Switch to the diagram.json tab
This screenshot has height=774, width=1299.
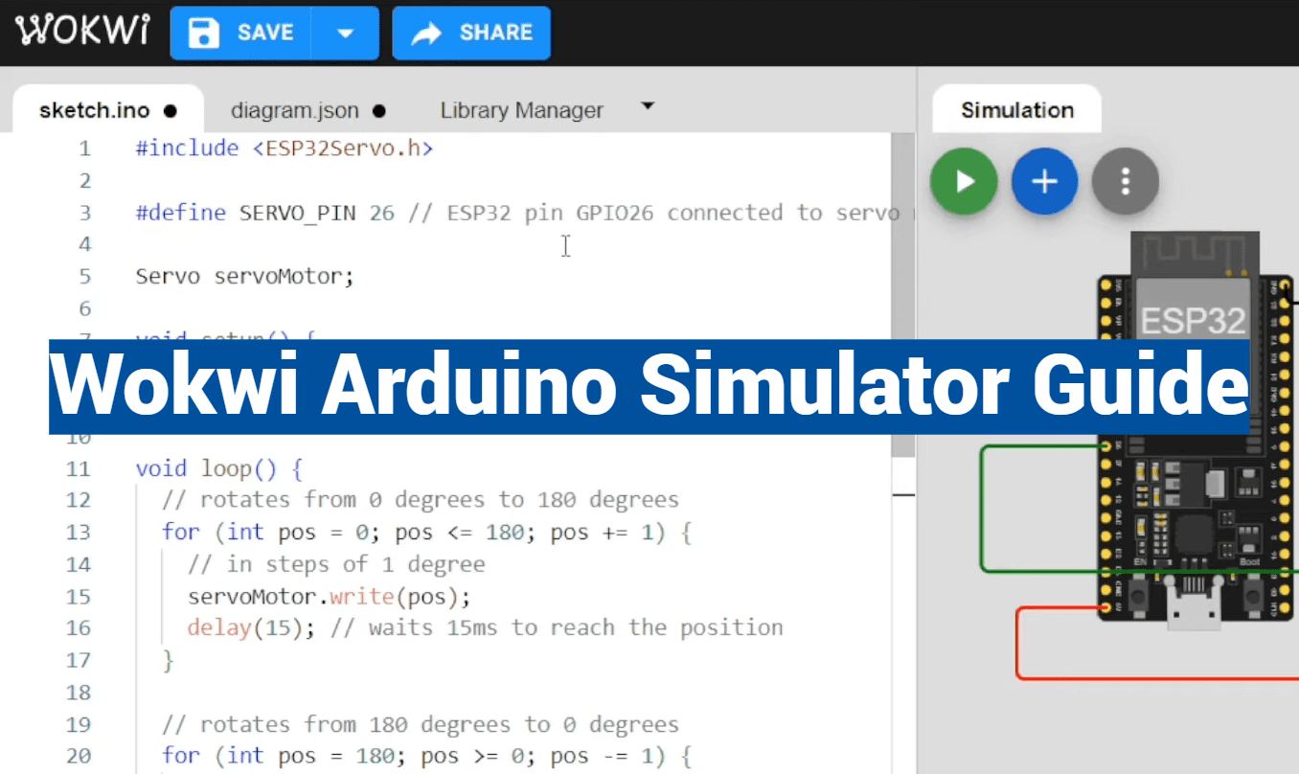(x=296, y=109)
